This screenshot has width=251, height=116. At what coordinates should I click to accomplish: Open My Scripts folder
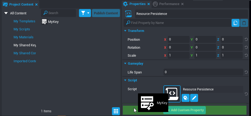[22, 29]
